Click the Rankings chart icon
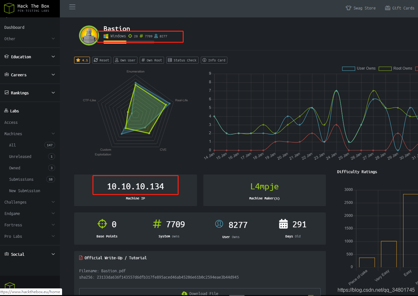Image resolution: width=418 pixels, height=296 pixels. pyautogui.click(x=7, y=93)
